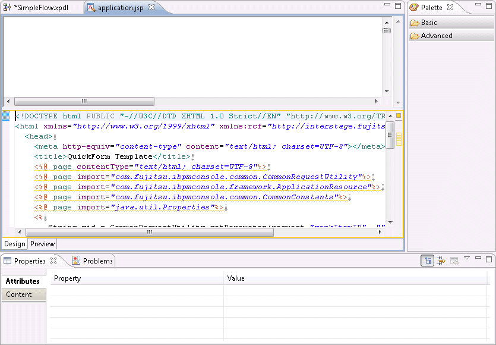The image size is (496, 345).
Task: Click left arrow of design pane horizontal scrollbar
Action: coord(8,101)
